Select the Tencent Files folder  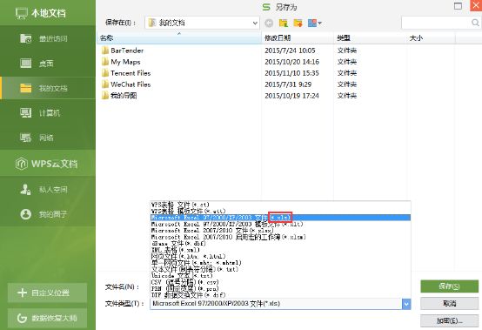[x=131, y=73]
